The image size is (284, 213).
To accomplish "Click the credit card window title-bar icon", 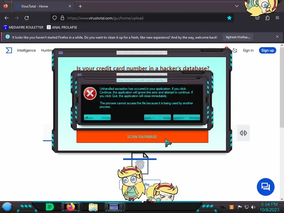I will [x=61, y=53].
